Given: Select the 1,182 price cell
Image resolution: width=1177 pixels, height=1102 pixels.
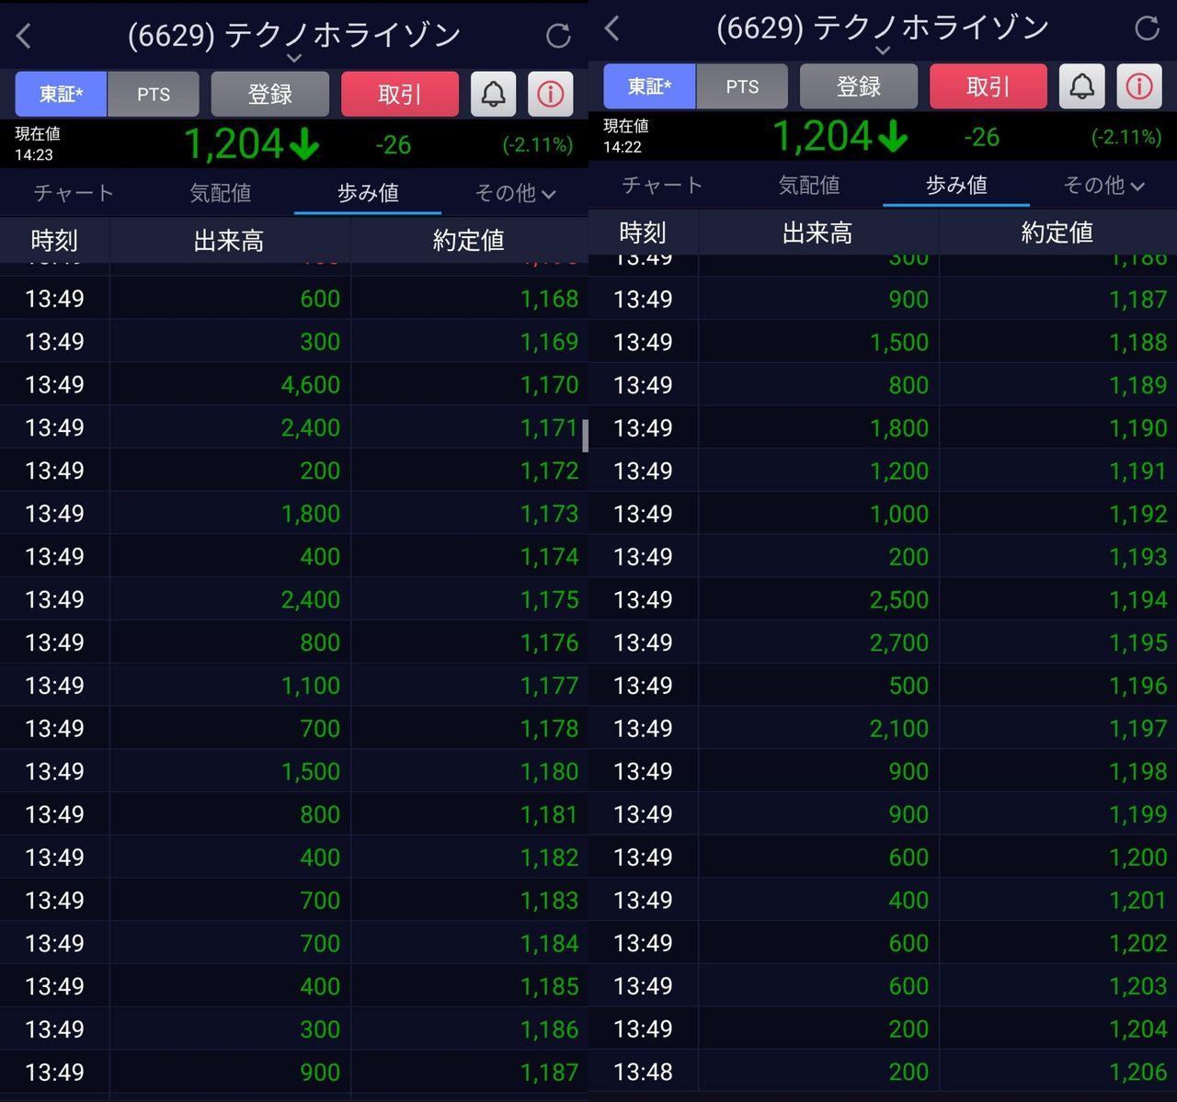Looking at the screenshot, I should tap(469, 858).
